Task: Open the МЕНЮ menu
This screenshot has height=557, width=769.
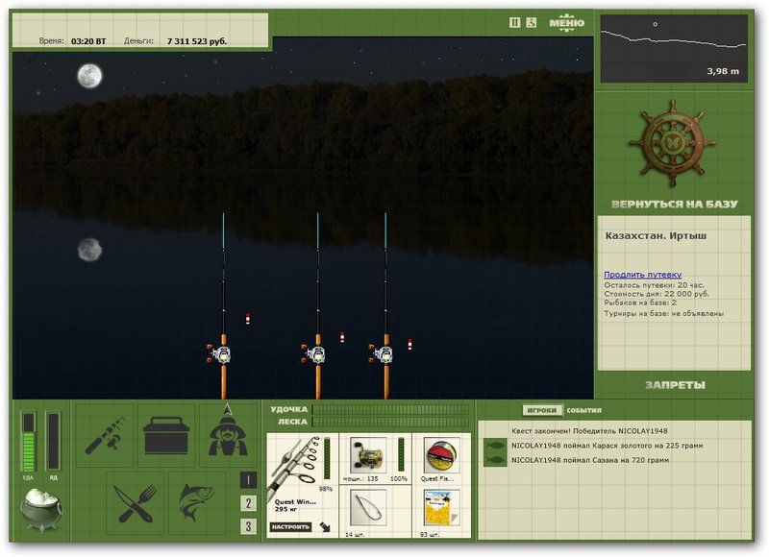Action: coord(566,23)
